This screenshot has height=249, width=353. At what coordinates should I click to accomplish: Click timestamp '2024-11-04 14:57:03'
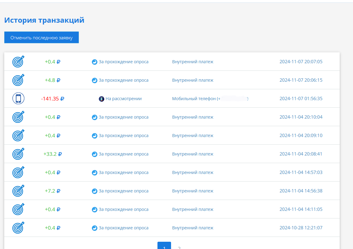(x=301, y=172)
